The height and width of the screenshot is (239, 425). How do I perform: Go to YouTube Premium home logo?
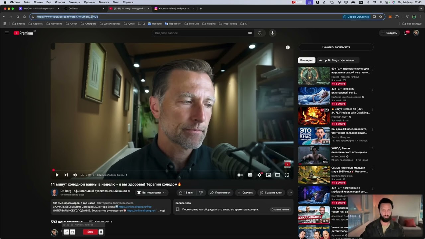(x=23, y=33)
